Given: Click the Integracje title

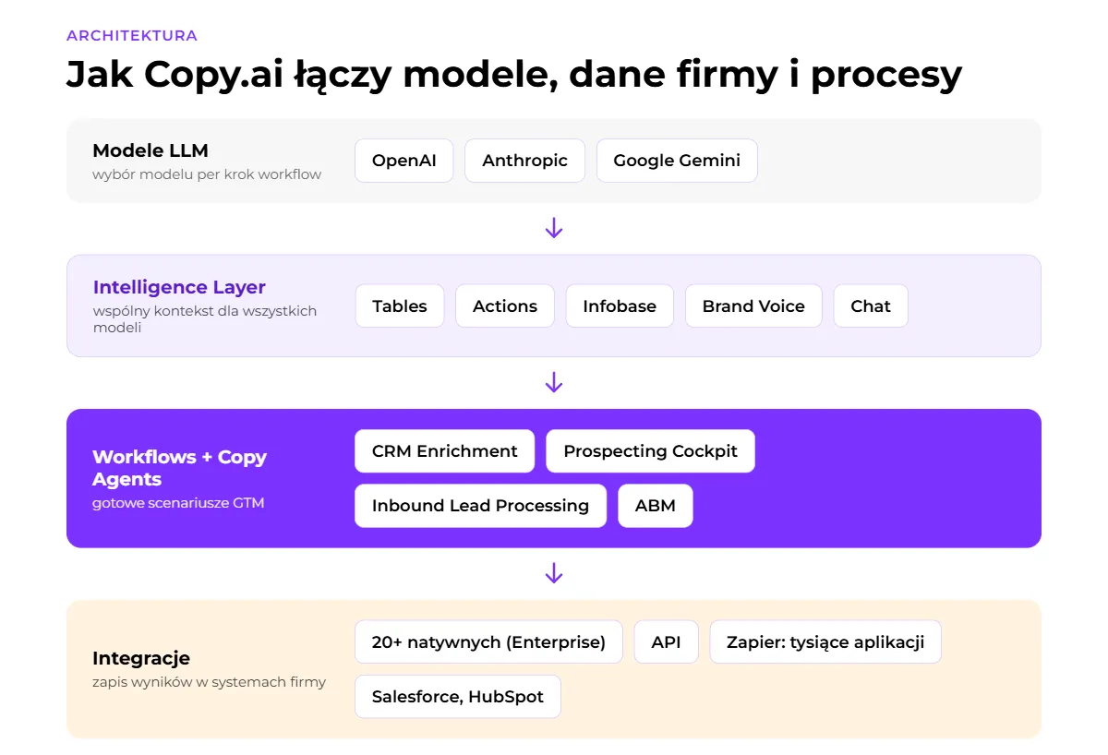Looking at the screenshot, I should (x=141, y=659).
